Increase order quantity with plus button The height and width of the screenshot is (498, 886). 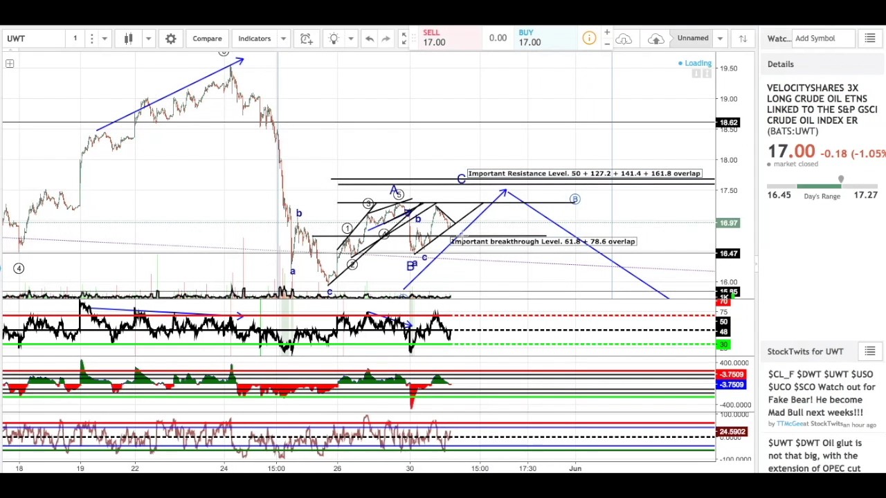(x=607, y=33)
